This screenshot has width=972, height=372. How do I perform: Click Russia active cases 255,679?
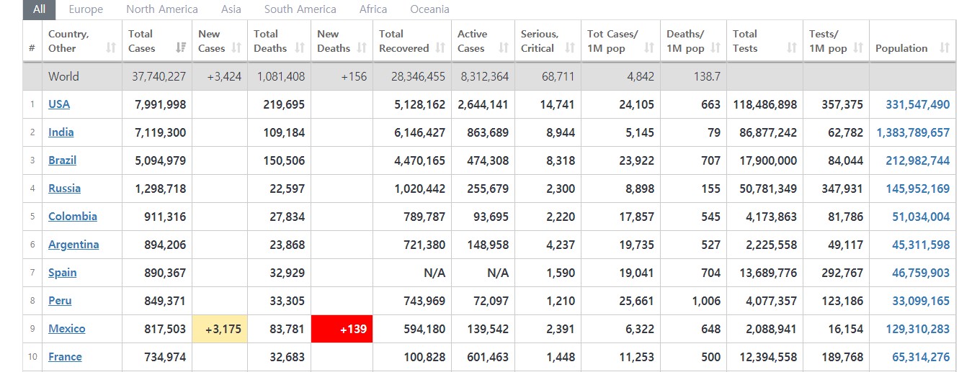[x=488, y=189]
